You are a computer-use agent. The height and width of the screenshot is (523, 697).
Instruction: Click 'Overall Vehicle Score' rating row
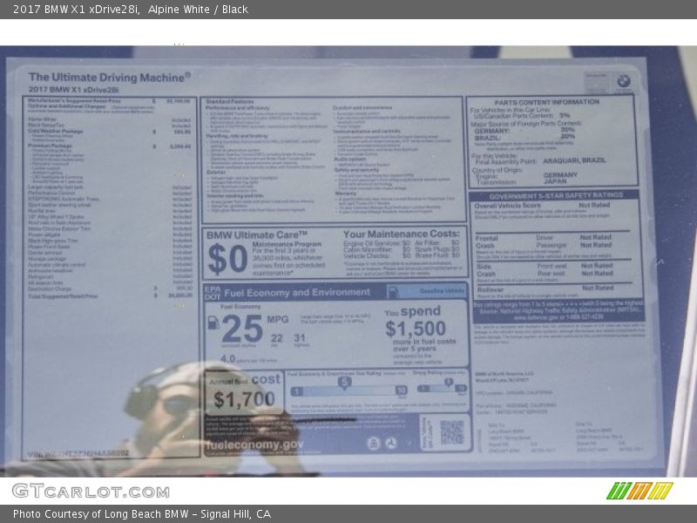pos(542,206)
